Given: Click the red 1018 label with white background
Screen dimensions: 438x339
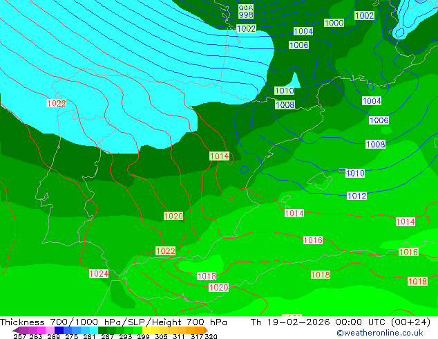Looking at the screenshot, I should pos(207,276).
